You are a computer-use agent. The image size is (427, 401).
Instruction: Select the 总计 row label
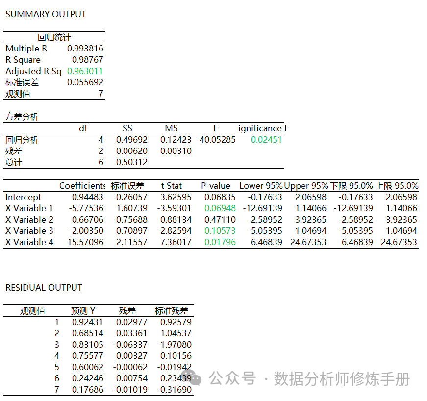14,163
